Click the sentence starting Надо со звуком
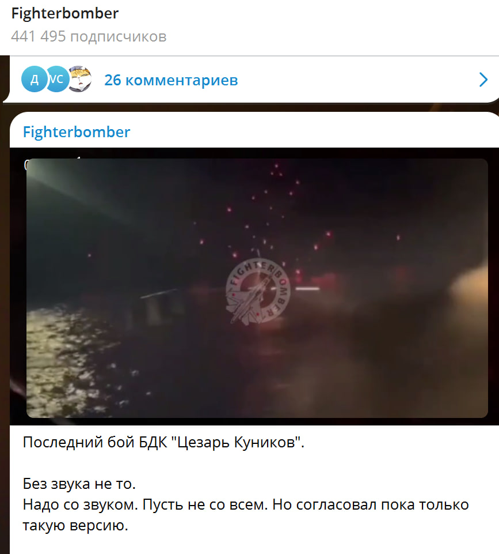Image resolution: width=499 pixels, height=554 pixels. pyautogui.click(x=245, y=504)
